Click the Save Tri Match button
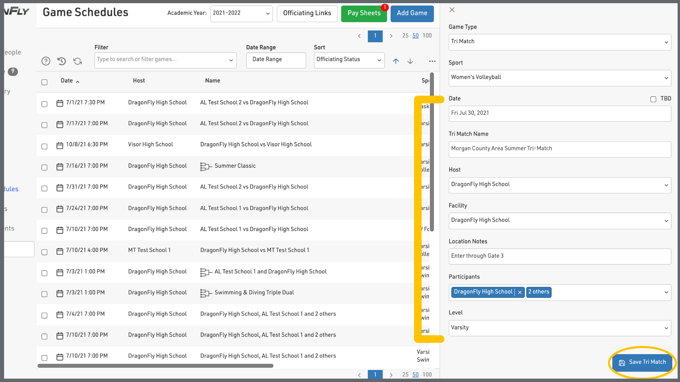 pyautogui.click(x=642, y=362)
